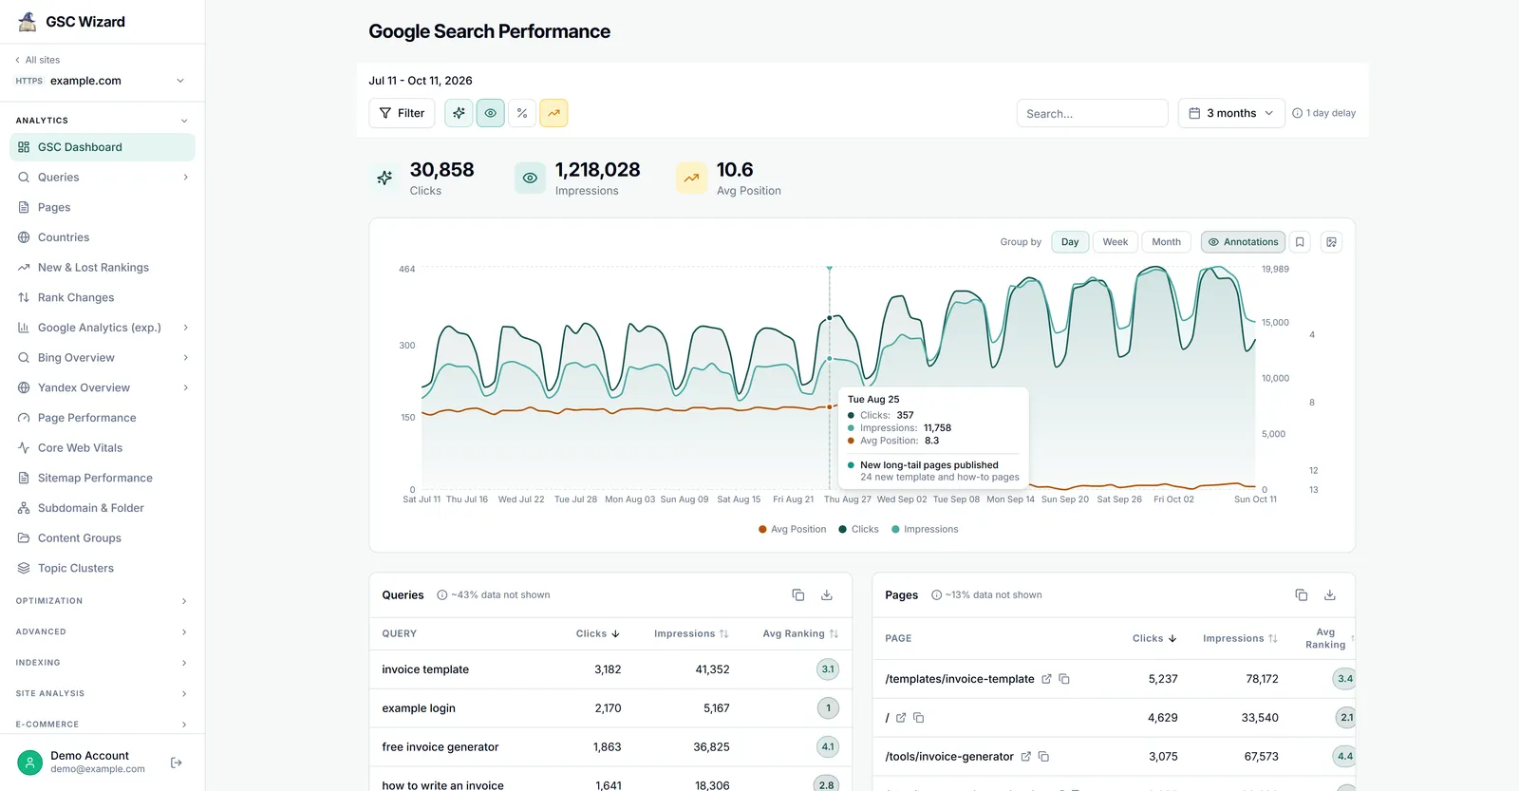Open the 3 months date range dropdown

click(1231, 113)
